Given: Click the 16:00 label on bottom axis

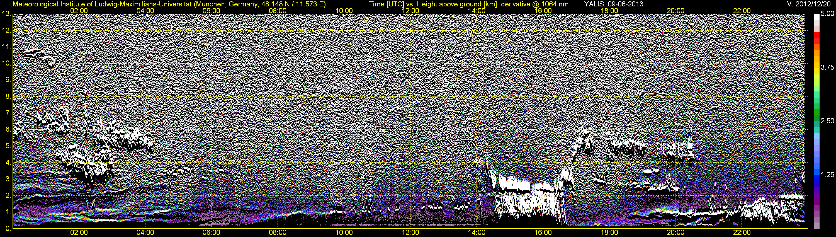Looking at the screenshot, I should 543,233.
